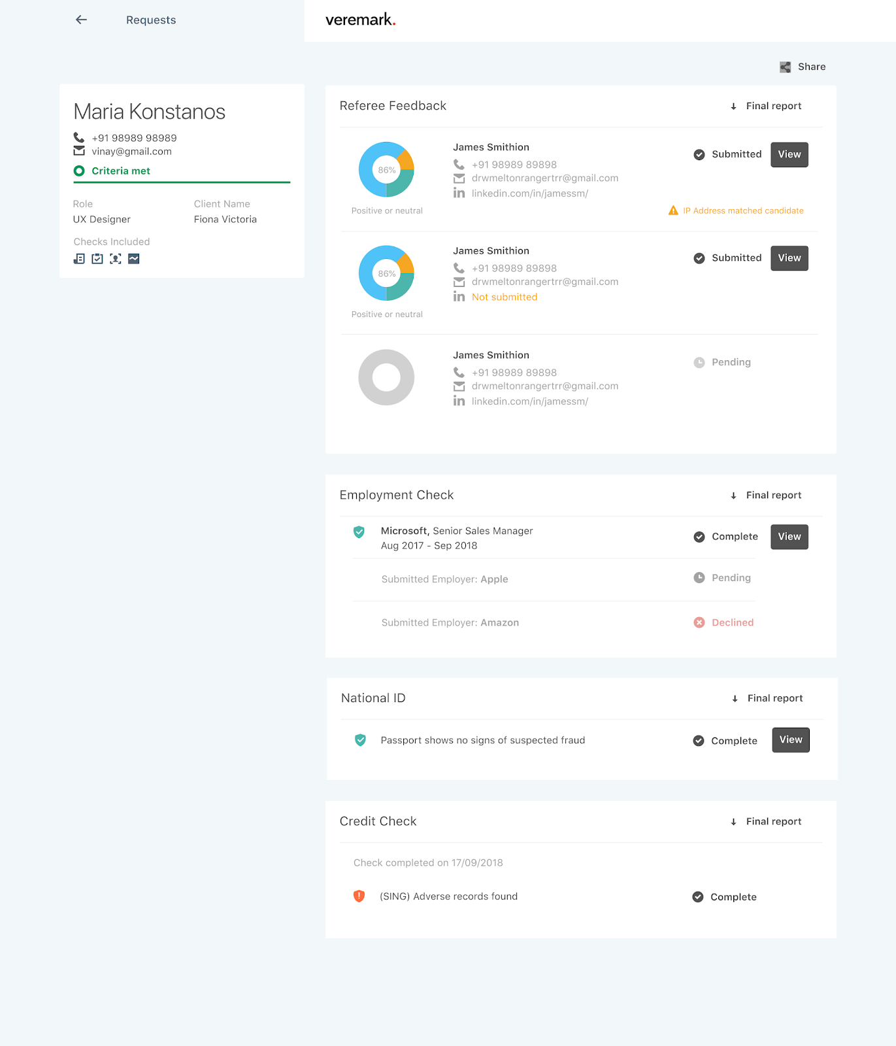Click the chart trend icon under Checks Included
The image size is (896, 1046).
pos(134,259)
